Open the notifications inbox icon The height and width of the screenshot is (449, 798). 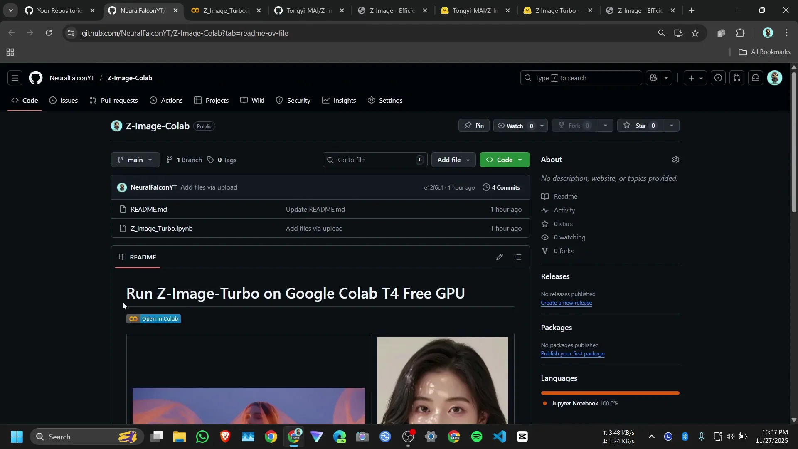pyautogui.click(x=756, y=78)
